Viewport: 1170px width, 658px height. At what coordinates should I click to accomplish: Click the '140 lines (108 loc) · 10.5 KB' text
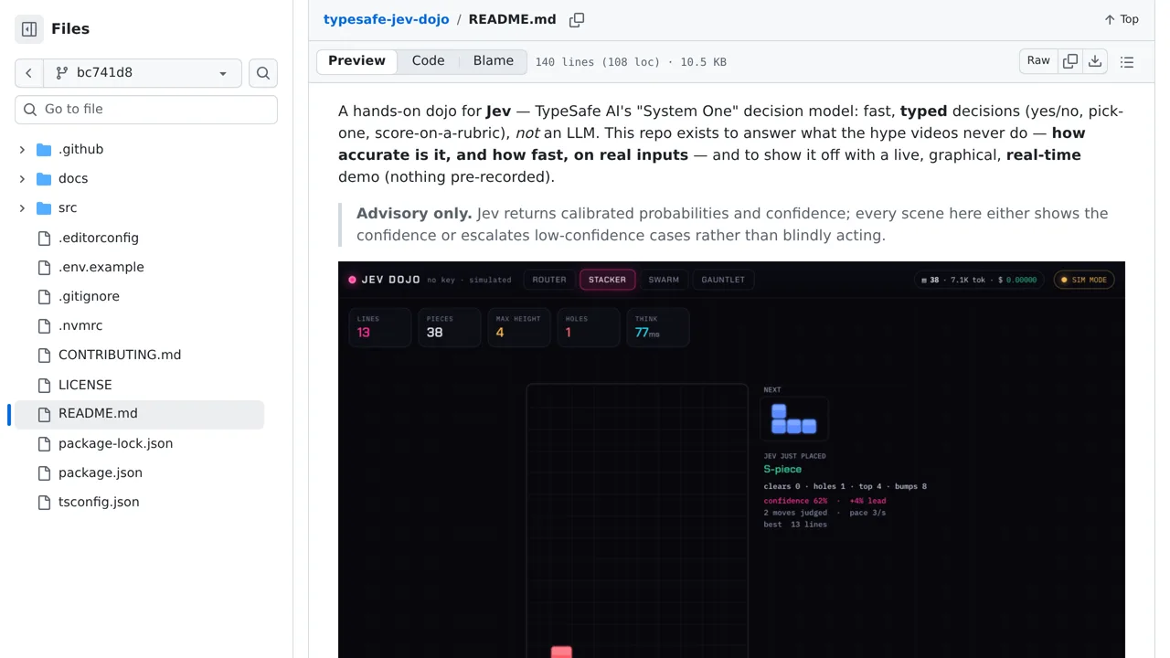(631, 62)
